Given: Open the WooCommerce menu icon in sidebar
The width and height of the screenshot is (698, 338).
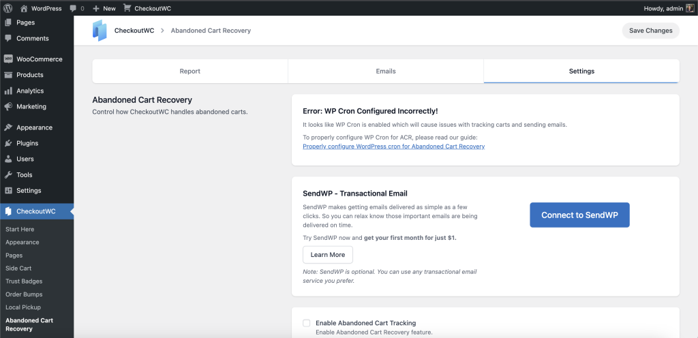Looking at the screenshot, I should tap(8, 59).
